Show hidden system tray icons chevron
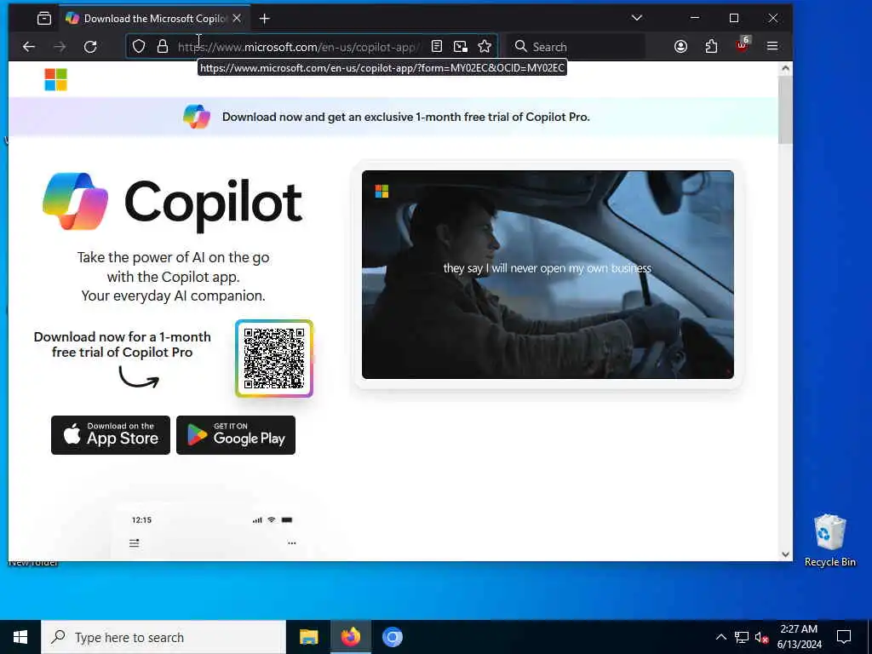872x654 pixels. [720, 637]
